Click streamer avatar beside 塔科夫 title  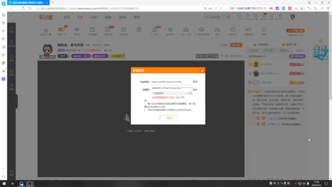click(47, 50)
